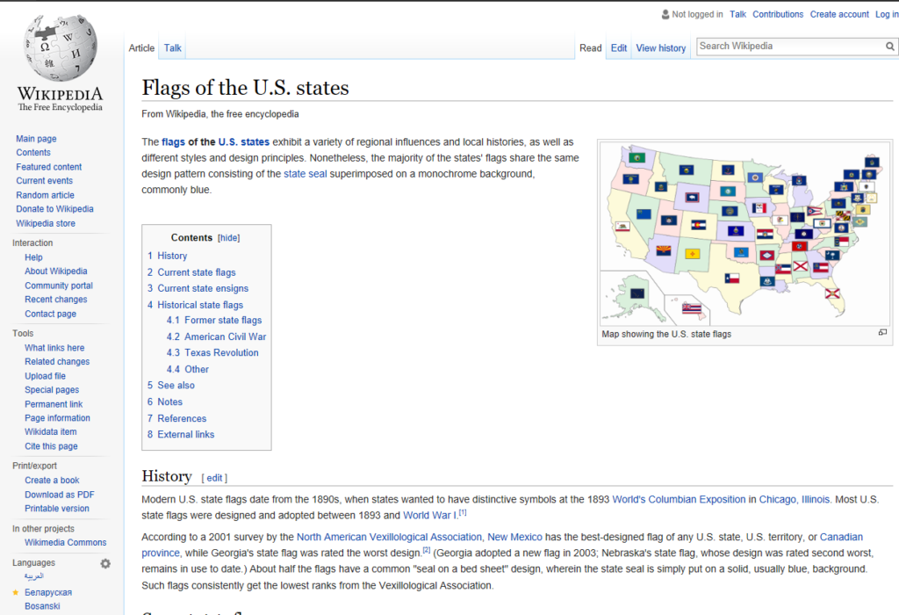The height and width of the screenshot is (615, 899).
Task: Switch to the Talk tab
Action: coord(172,47)
